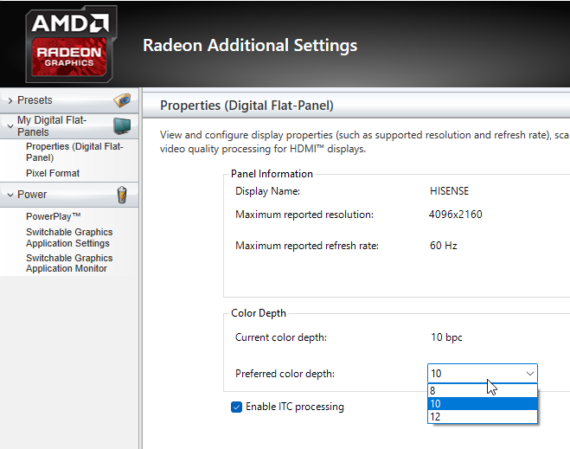This screenshot has height=449, width=570.
Task: Select 10 in the color depth list
Action: [x=483, y=403]
